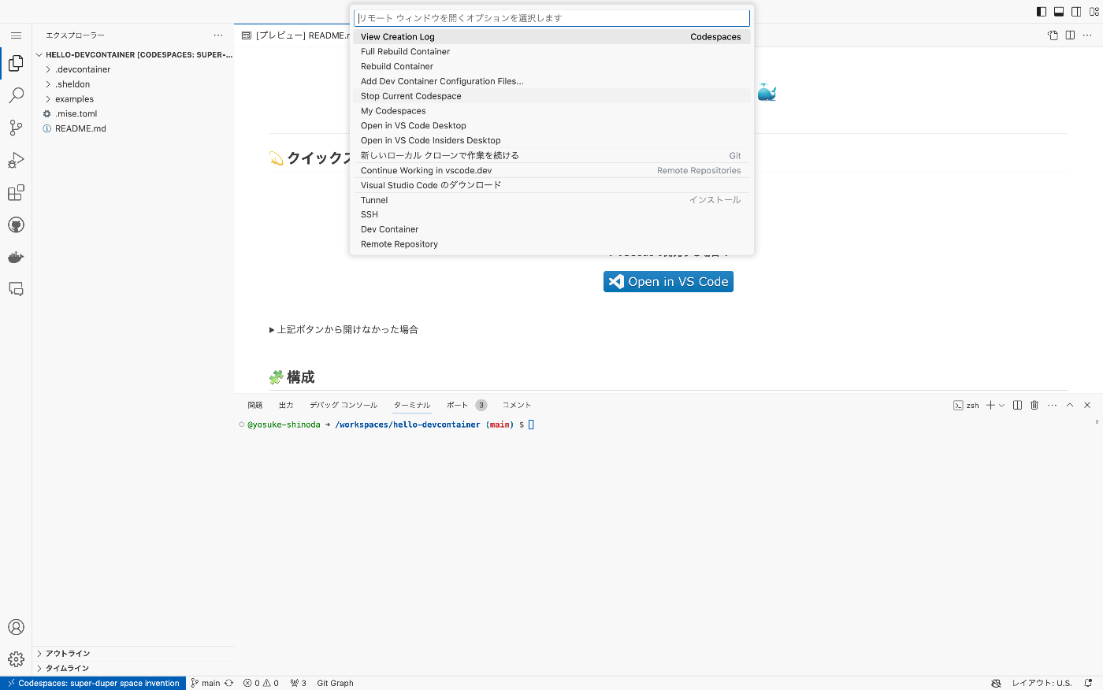Maximize the panel with the up chevron
Image resolution: width=1103 pixels, height=690 pixels.
pyautogui.click(x=1070, y=405)
